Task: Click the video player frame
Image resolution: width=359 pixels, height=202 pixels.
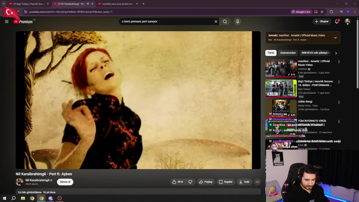Action: point(138,100)
